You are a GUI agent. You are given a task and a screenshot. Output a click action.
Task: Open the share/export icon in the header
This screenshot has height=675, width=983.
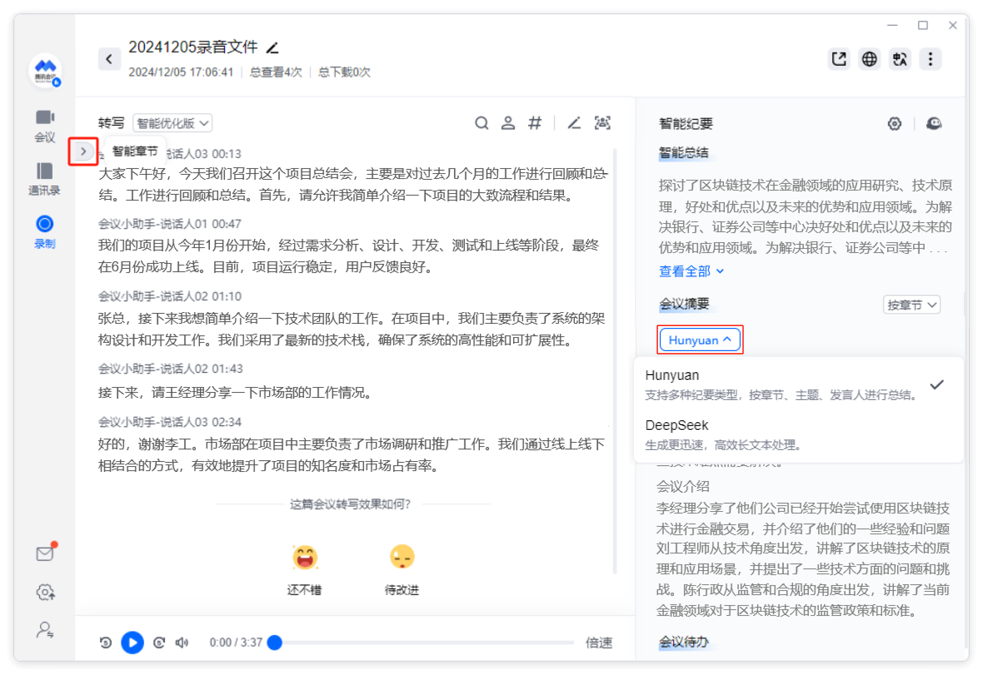click(838, 59)
